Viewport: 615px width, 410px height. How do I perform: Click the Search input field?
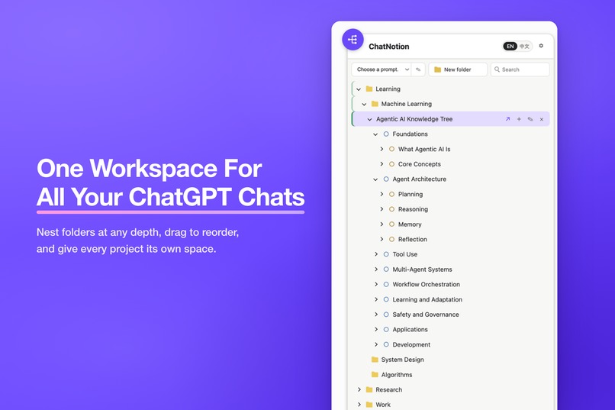[520, 69]
